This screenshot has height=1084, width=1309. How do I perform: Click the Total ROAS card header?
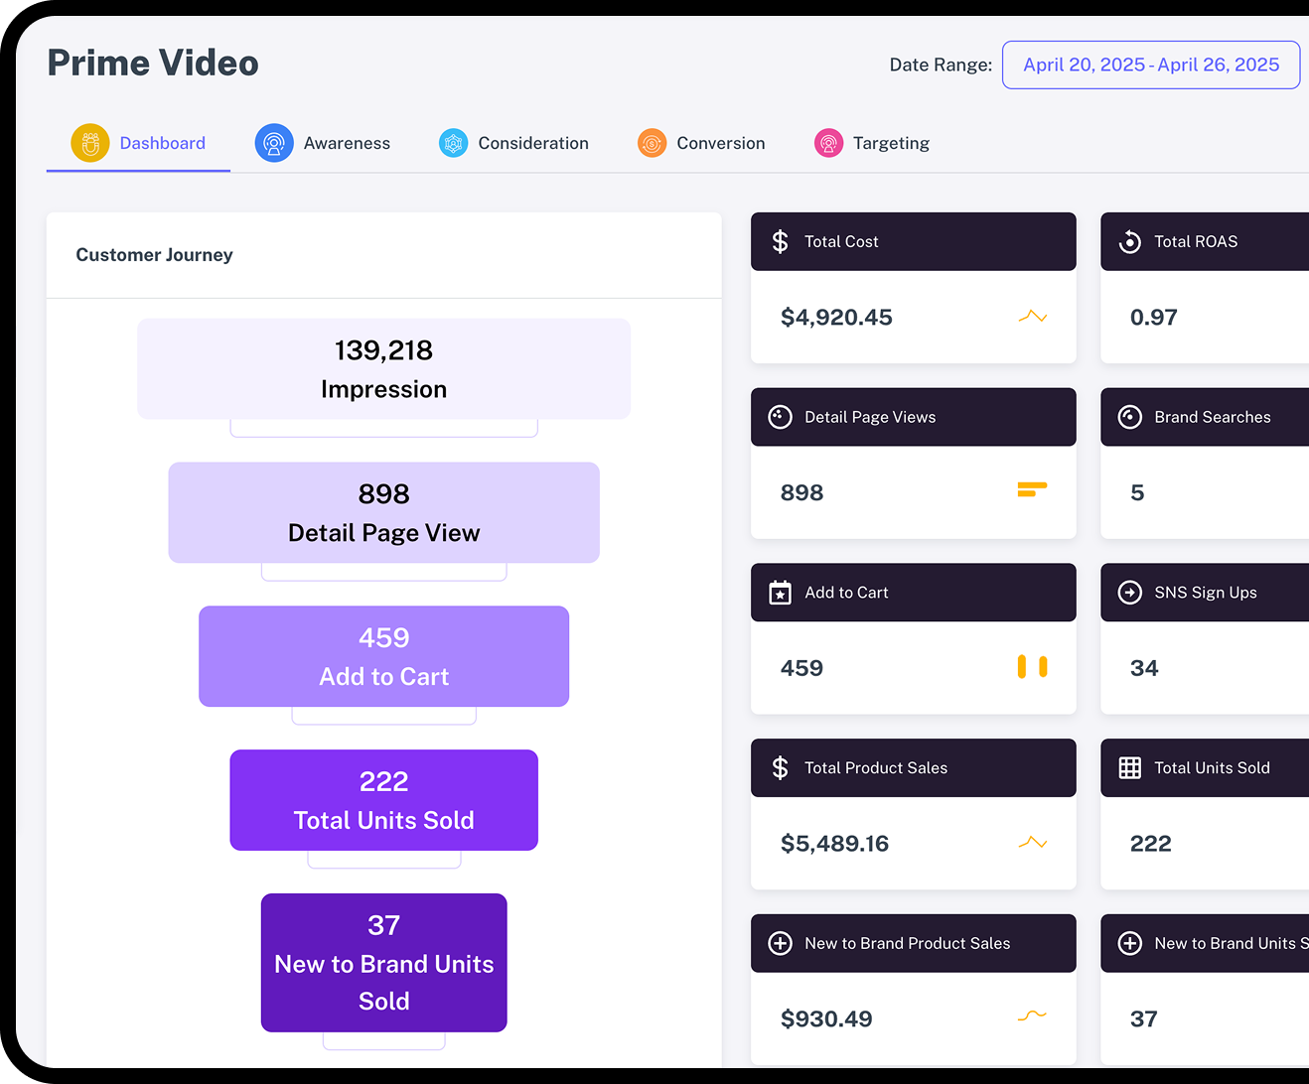click(x=1205, y=241)
